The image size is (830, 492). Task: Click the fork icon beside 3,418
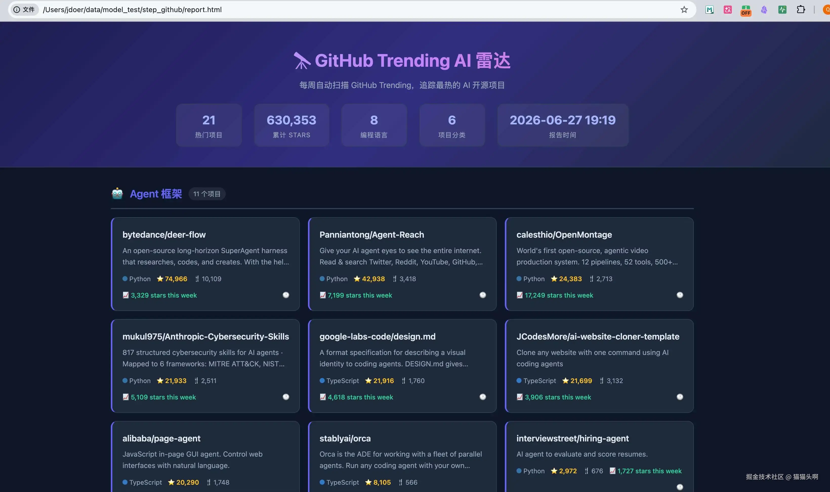(x=395, y=279)
